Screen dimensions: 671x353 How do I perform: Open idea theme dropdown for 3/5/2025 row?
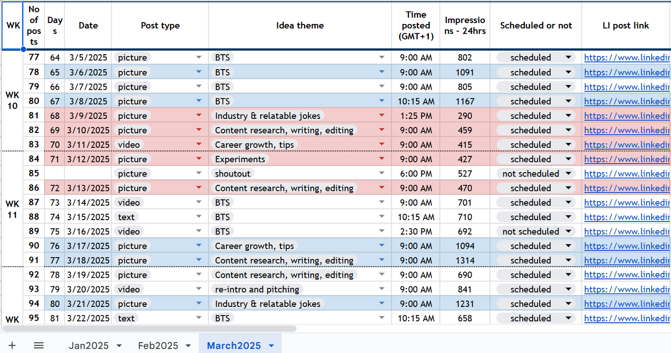(x=382, y=58)
